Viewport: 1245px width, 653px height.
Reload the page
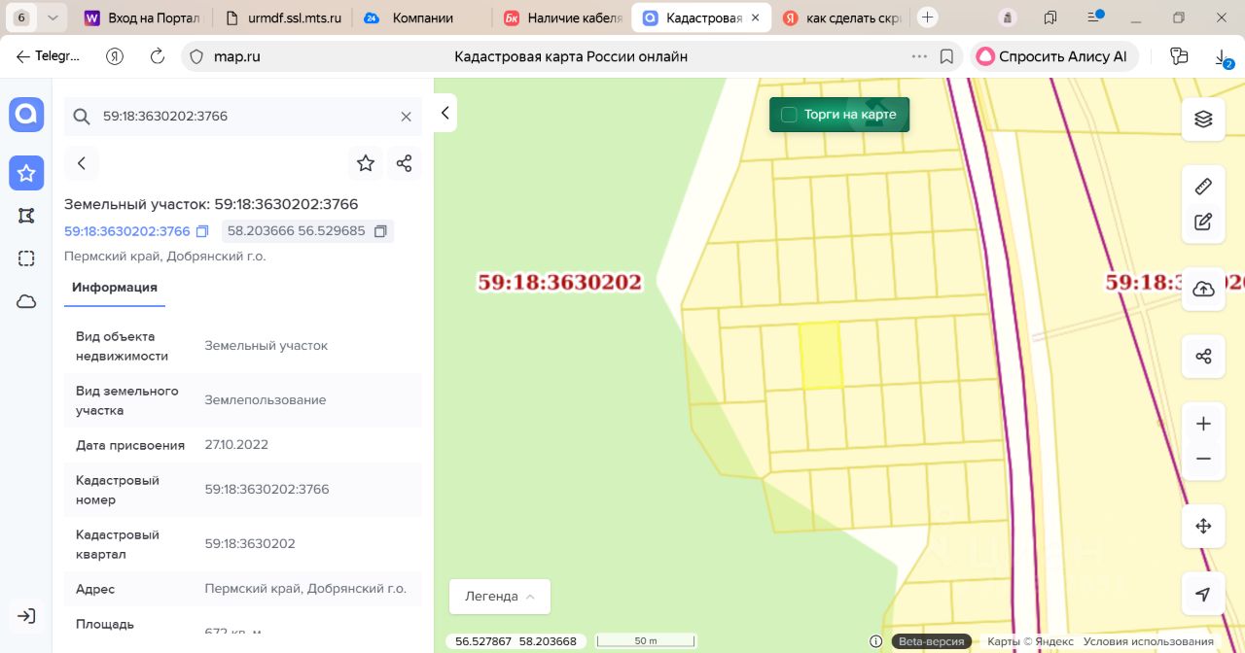tap(157, 56)
